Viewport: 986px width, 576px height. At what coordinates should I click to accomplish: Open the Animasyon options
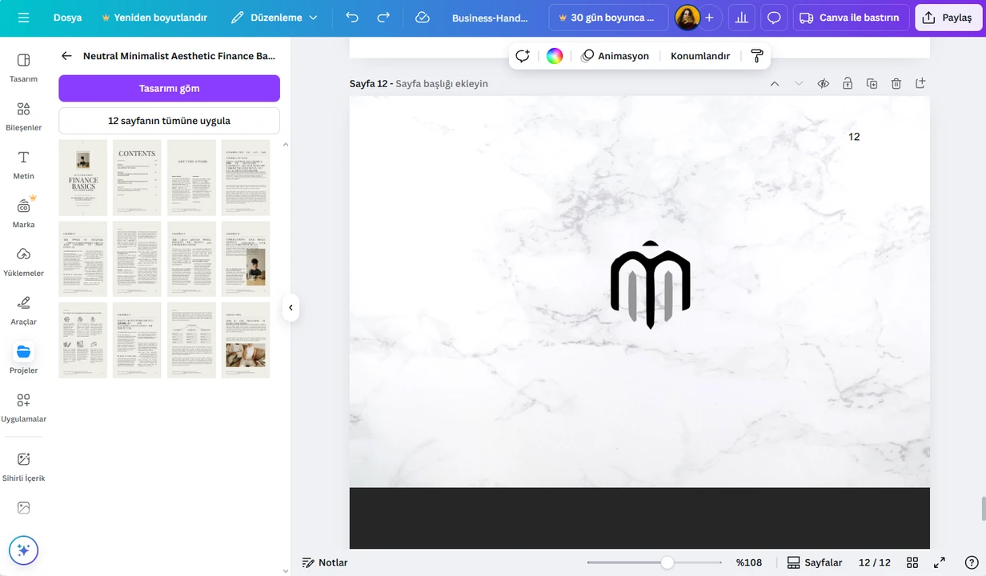pyautogui.click(x=615, y=56)
